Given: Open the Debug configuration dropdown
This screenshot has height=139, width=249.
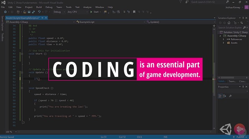Looking at the screenshot, I should pyautogui.click(x=59, y=12).
